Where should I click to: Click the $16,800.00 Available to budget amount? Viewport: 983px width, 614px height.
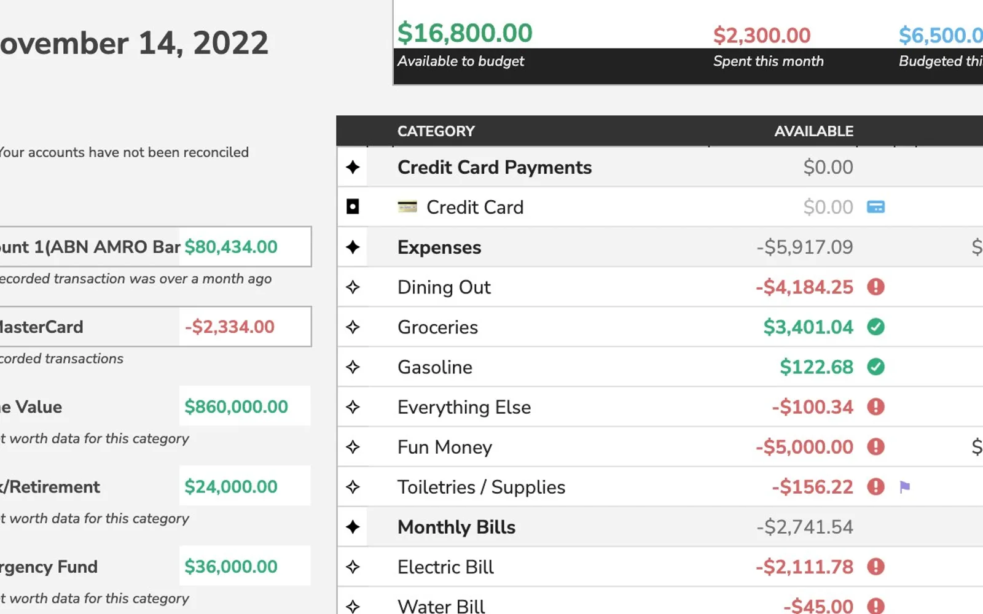(x=464, y=33)
